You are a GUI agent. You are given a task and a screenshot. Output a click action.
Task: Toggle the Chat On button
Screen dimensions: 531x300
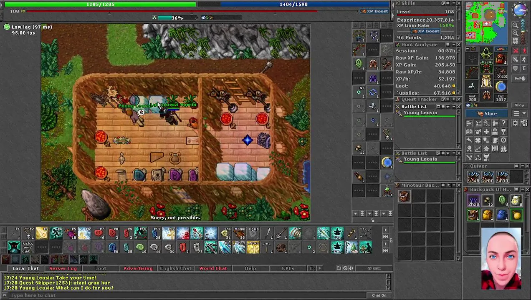[x=379, y=295]
